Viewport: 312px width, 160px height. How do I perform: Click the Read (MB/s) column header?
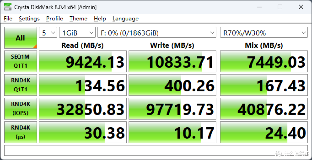pyautogui.click(x=83, y=45)
